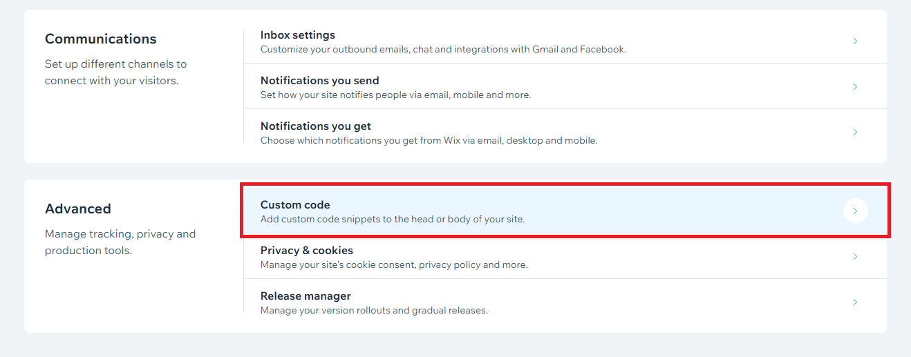Viewport: 911px width, 357px height.
Task: Select the version rollouts description line
Action: pyautogui.click(x=374, y=311)
